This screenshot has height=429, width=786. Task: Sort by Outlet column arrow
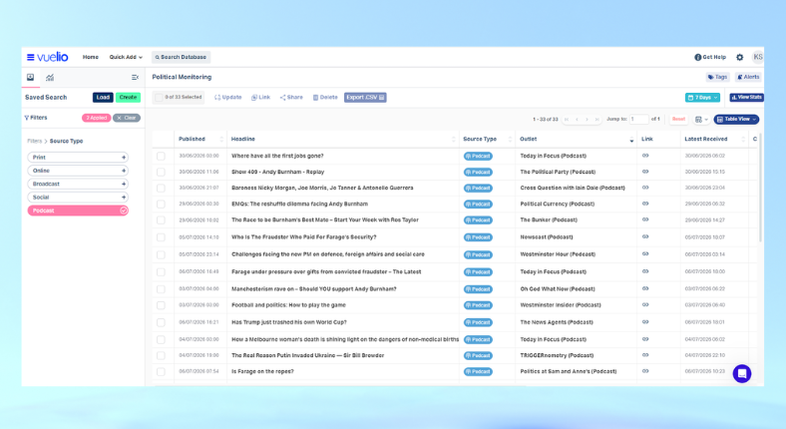631,141
